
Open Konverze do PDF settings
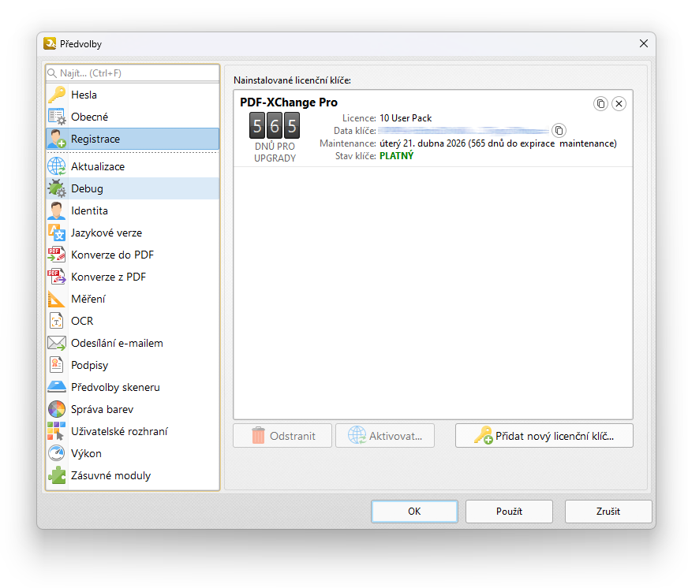point(133,255)
